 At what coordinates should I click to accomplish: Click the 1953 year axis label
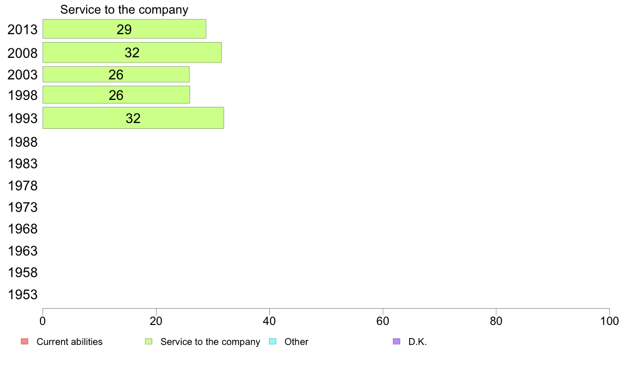point(23,294)
